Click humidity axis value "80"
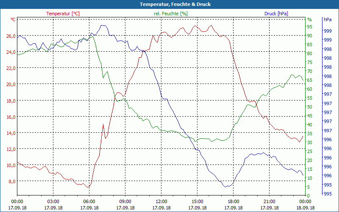The width and height of the screenshot is (339, 212). point(310,53)
